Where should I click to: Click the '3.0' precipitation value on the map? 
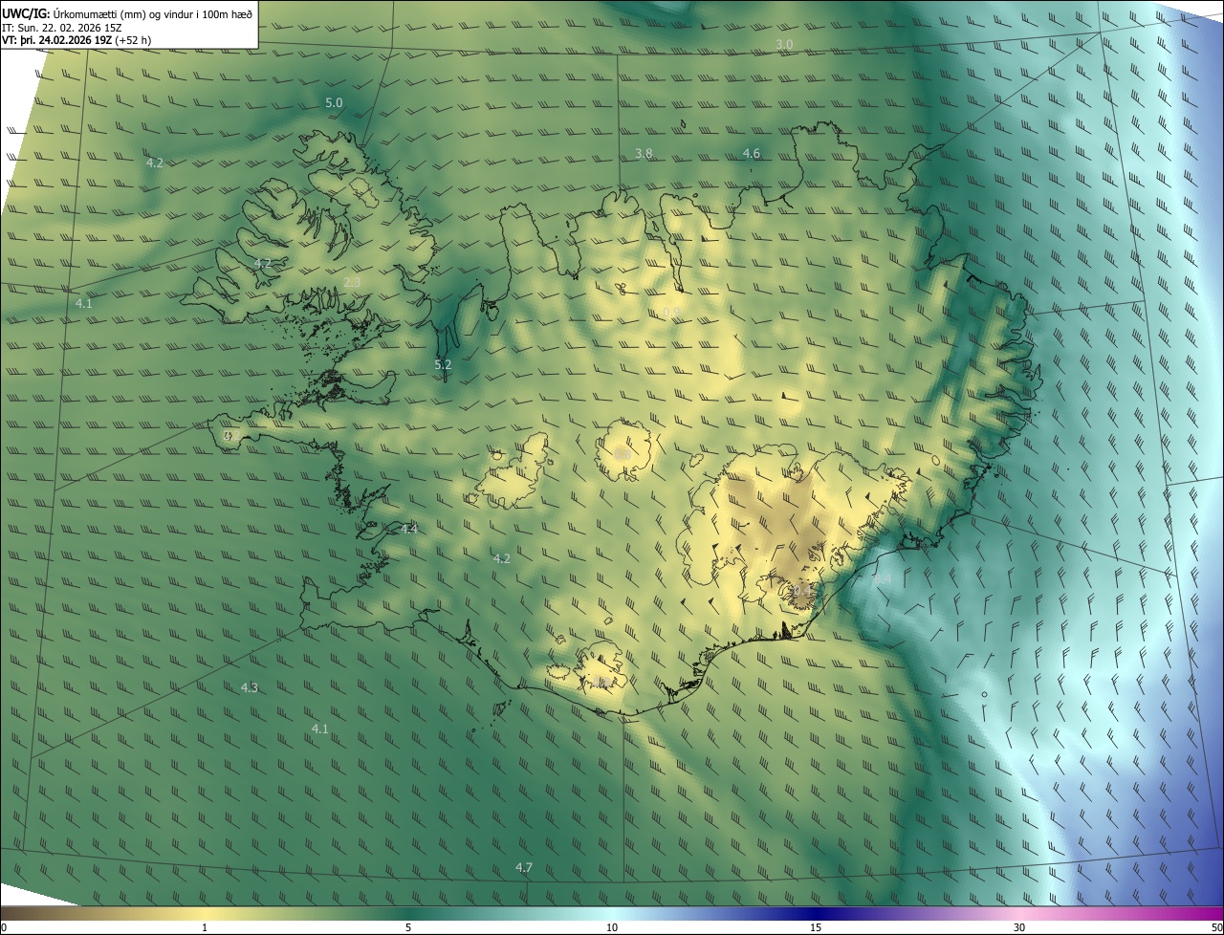[x=784, y=45]
